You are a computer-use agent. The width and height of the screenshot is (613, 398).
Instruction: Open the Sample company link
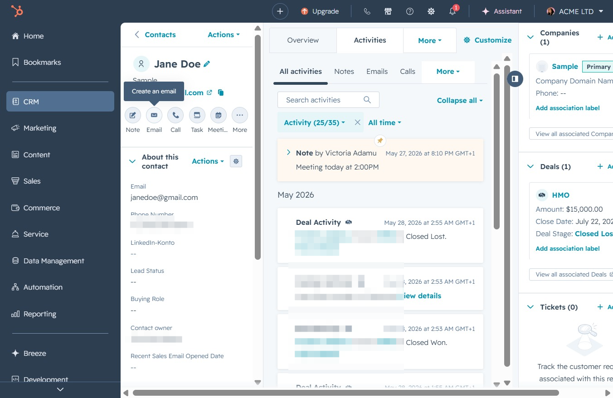point(564,66)
